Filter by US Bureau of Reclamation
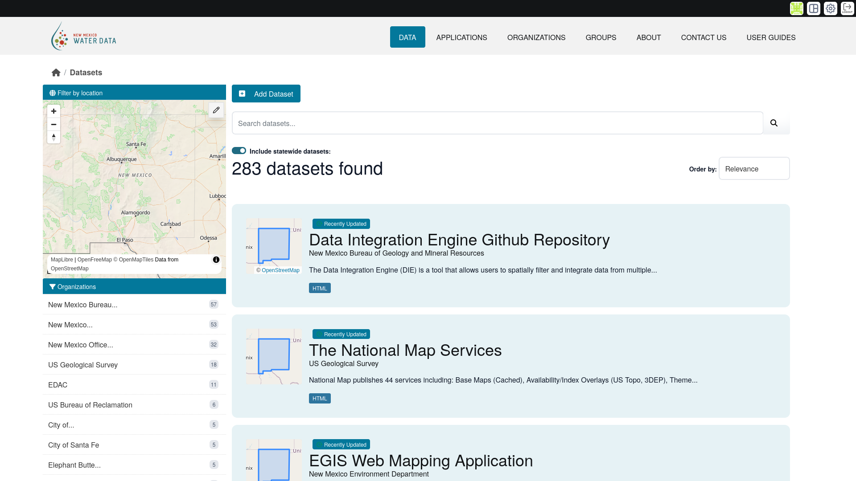Screen dimensions: 856x481 coord(134,405)
